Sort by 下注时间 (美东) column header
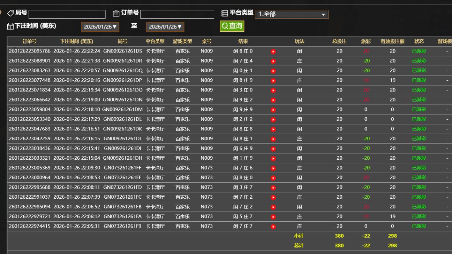Viewport: 452px width, 254px height. 76,41
